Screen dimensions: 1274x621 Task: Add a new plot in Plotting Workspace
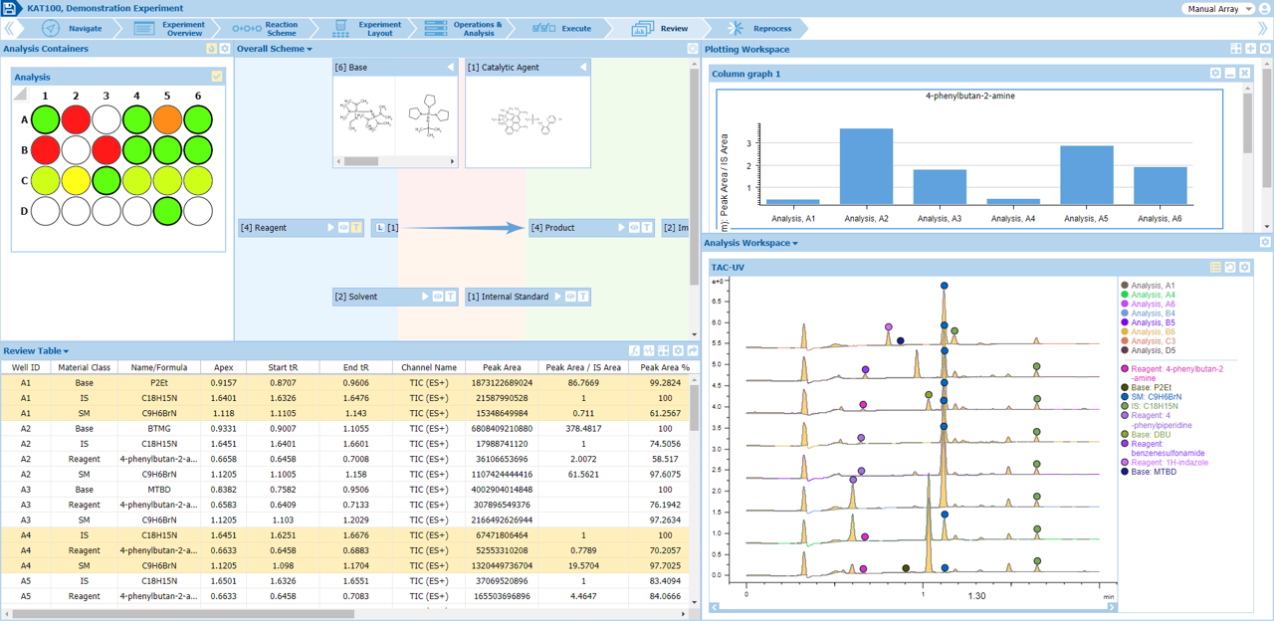click(x=1251, y=49)
